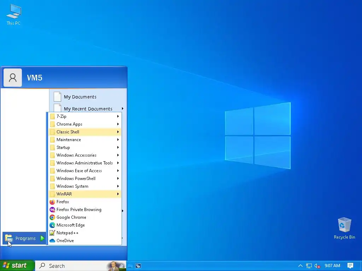
Task: Click the Windows System folder icon
Action: [x=52, y=186]
